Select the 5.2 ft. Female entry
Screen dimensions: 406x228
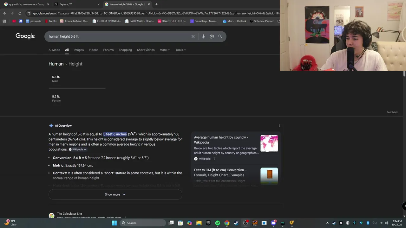click(x=77, y=98)
